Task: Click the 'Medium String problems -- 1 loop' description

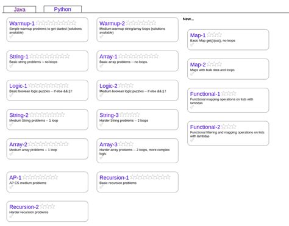Action: click(34, 121)
